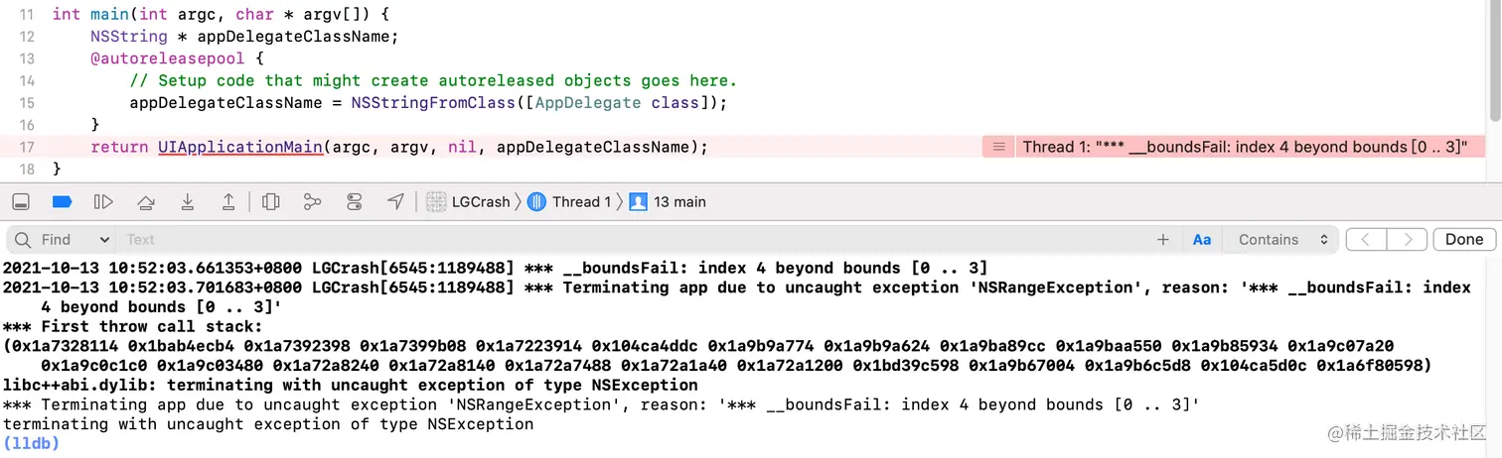Click the console search Text field
Image resolution: width=1502 pixels, height=458 pixels.
[636, 240]
